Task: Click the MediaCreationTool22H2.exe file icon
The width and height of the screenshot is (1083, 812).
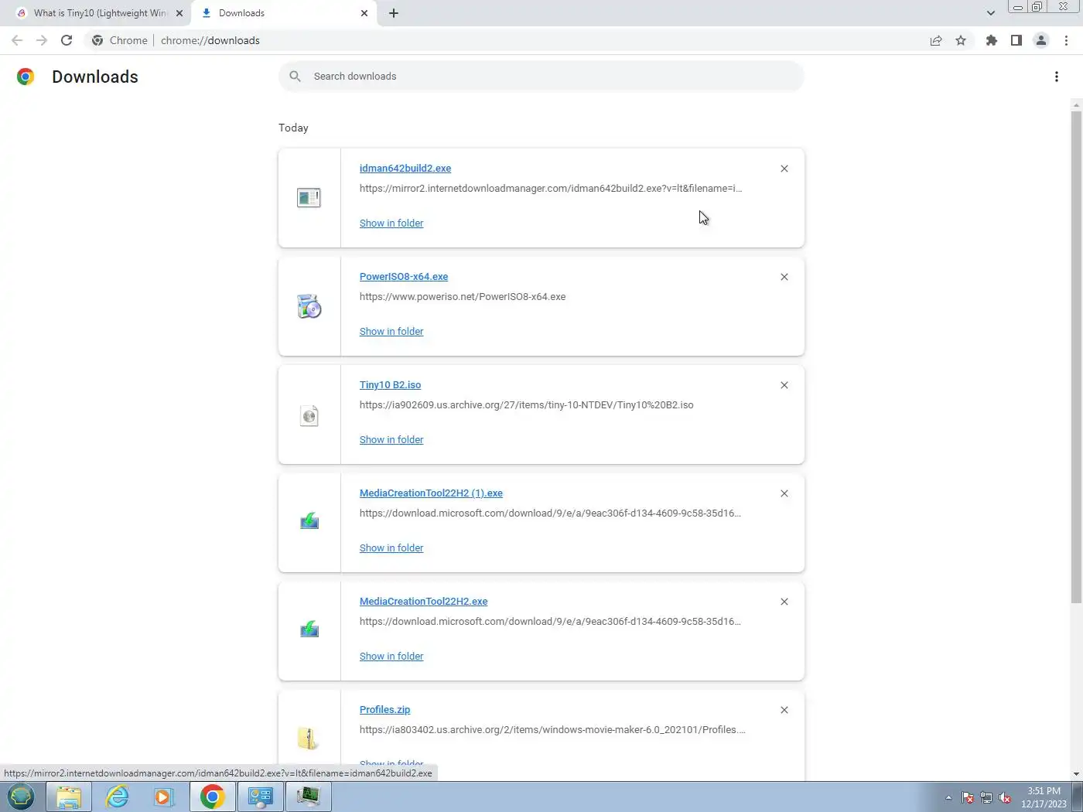Action: (309, 629)
